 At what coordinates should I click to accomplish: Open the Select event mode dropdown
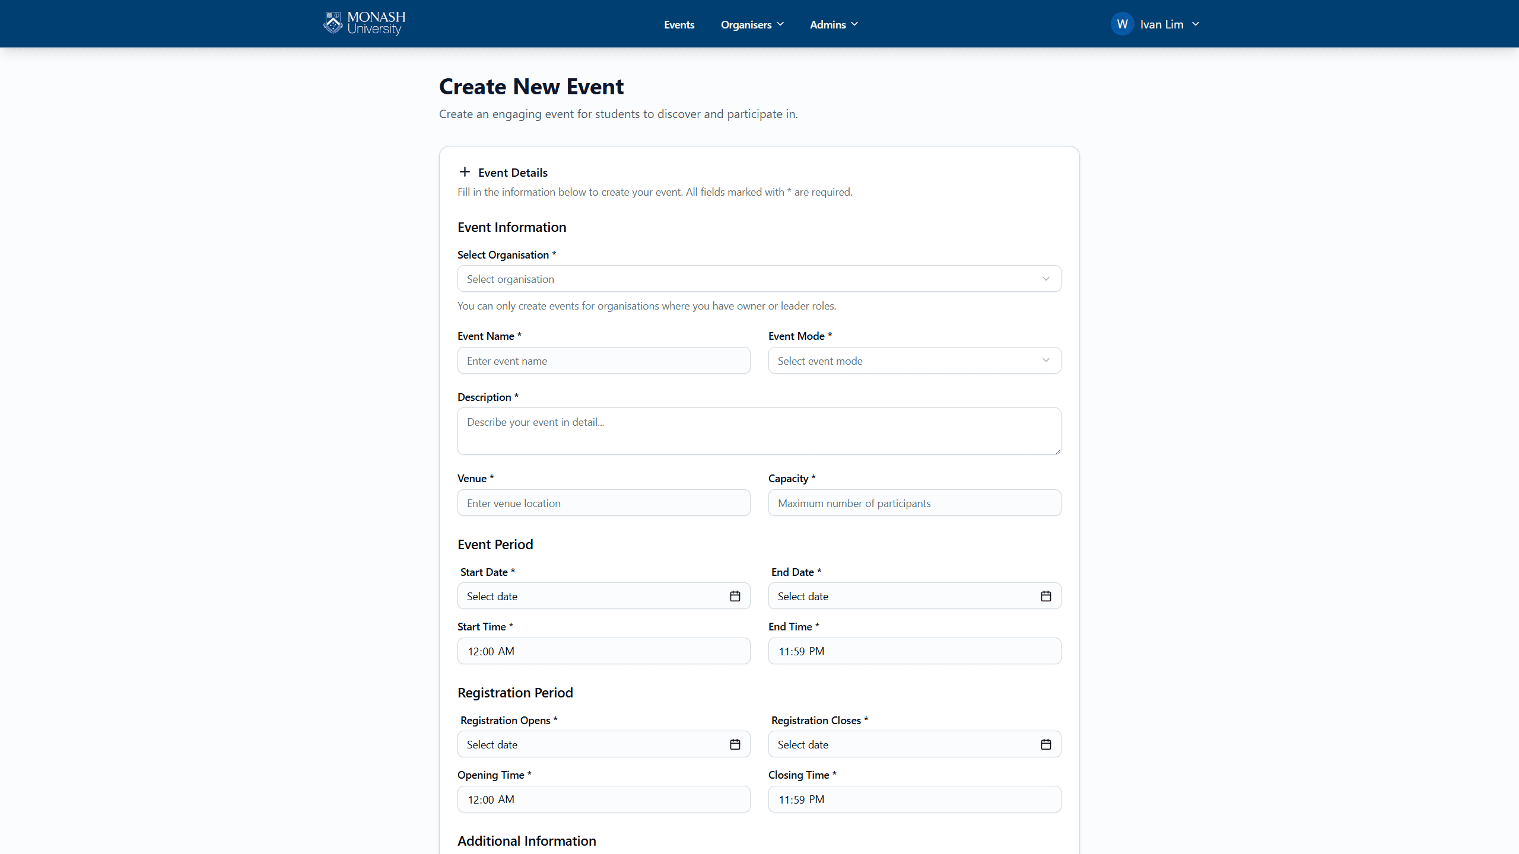tap(914, 361)
